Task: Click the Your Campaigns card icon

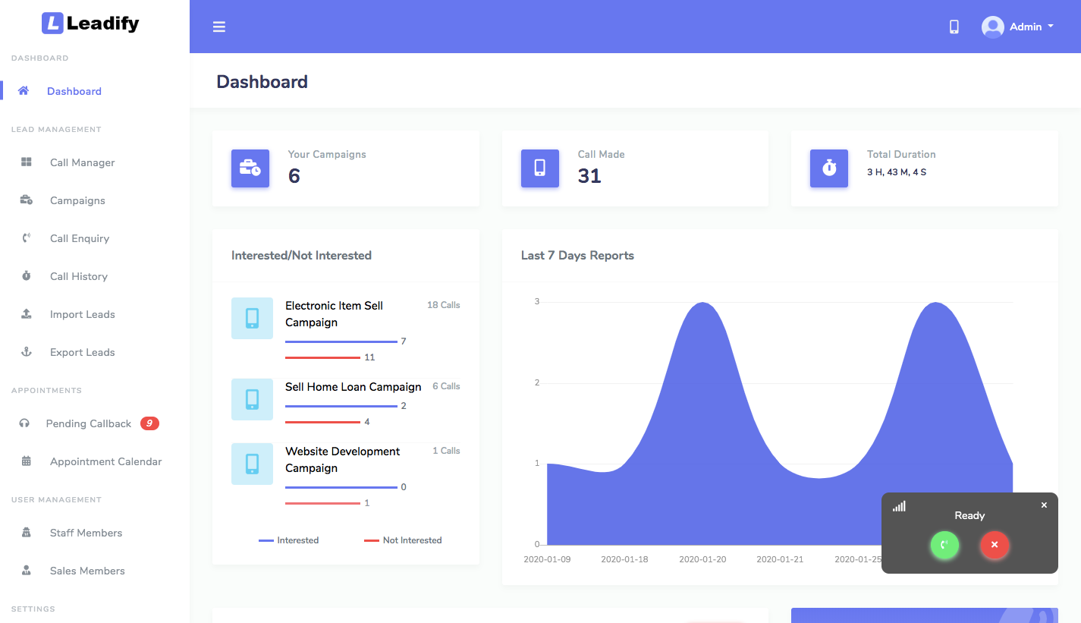Action: point(250,168)
